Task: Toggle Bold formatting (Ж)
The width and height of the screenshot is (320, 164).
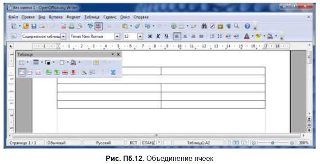Action: point(150,36)
